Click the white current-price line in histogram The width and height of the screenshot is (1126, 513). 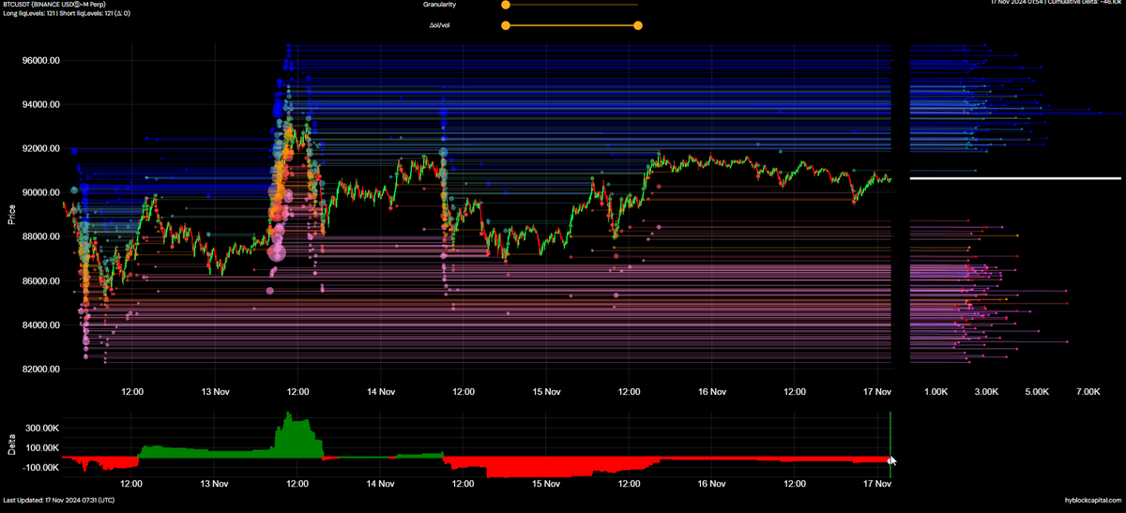click(x=1015, y=177)
